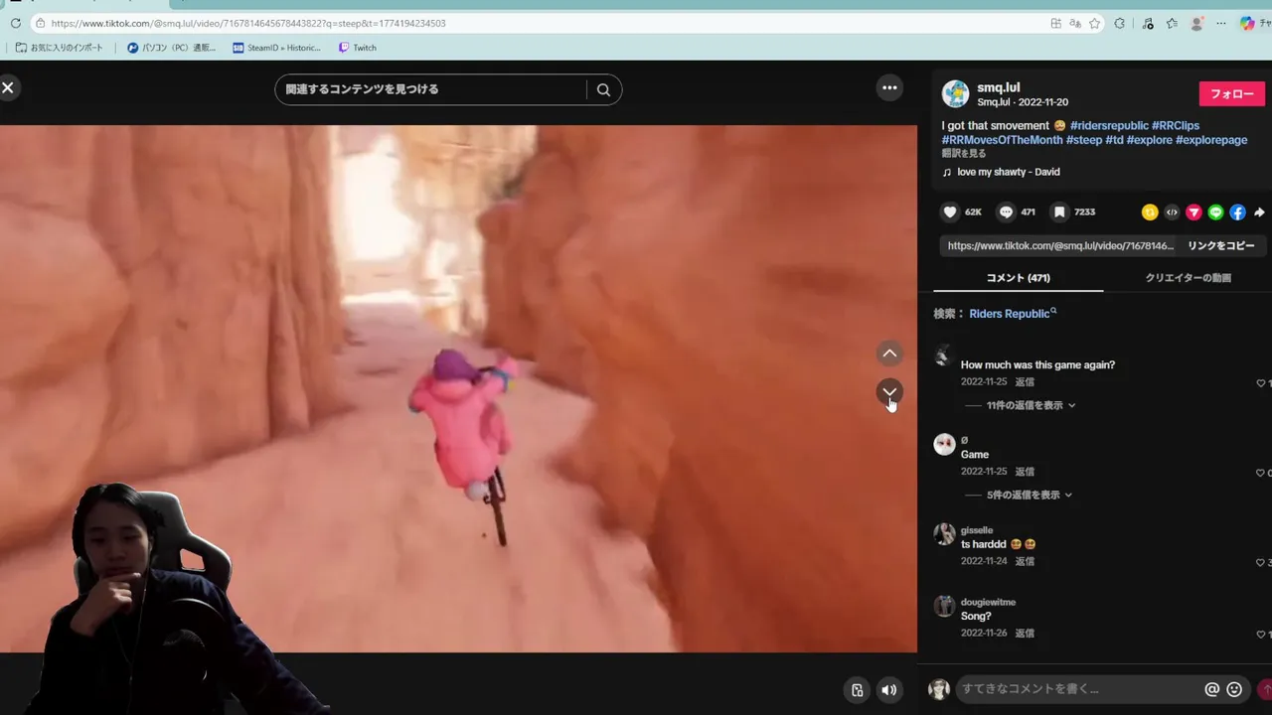Open browser favorites list icon

[x=1172, y=23]
